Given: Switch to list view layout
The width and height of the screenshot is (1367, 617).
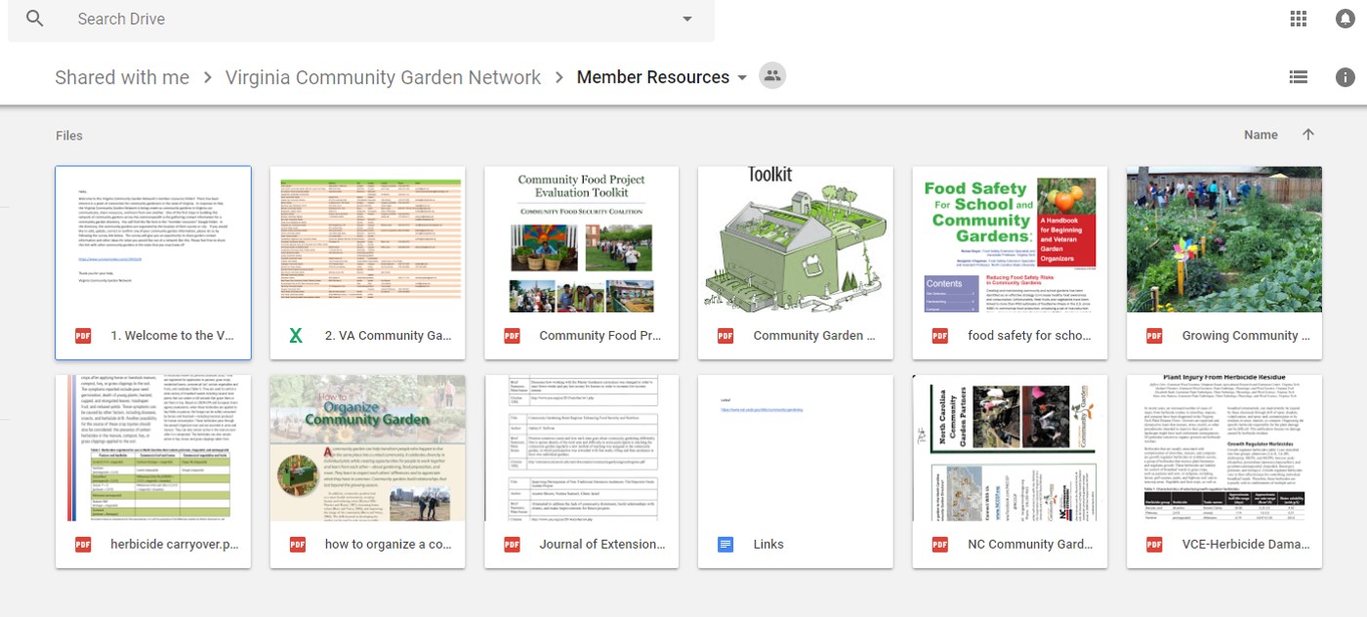Looking at the screenshot, I should pyautogui.click(x=1299, y=77).
